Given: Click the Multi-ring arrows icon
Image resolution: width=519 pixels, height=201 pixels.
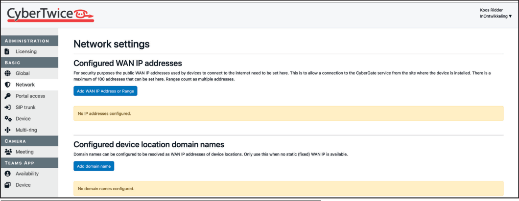Looking at the screenshot, I should coord(8,130).
